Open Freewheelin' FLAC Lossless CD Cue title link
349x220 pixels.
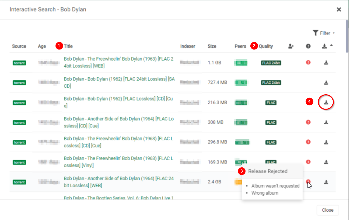coord(118,142)
